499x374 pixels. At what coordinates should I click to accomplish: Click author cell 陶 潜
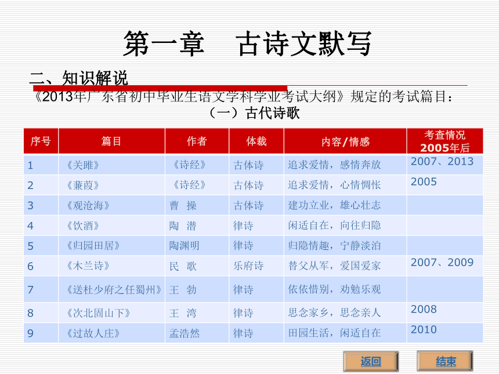tap(197, 226)
